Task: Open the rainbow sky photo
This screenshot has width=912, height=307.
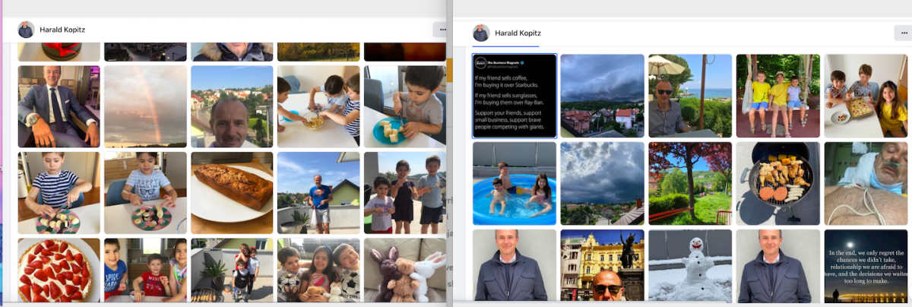Action: coord(145,106)
